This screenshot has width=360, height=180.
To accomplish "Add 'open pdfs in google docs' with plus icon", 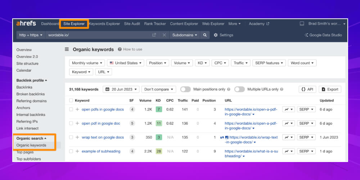I will pos(77,109).
